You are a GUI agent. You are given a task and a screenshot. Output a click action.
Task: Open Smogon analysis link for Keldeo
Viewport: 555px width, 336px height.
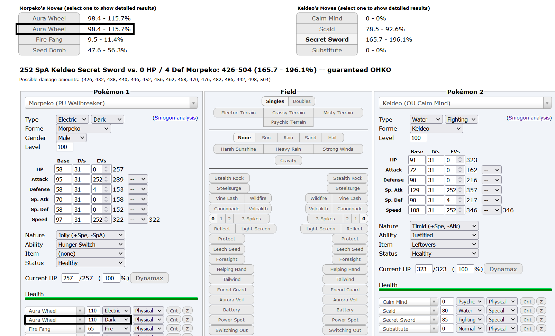(x=529, y=118)
